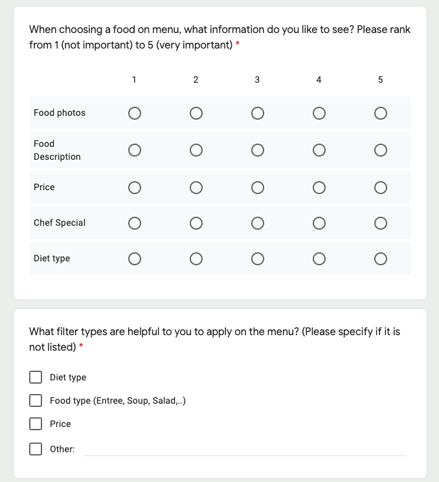This screenshot has height=482, width=439.
Task: Rate Food photos as 1
Action: (135, 113)
